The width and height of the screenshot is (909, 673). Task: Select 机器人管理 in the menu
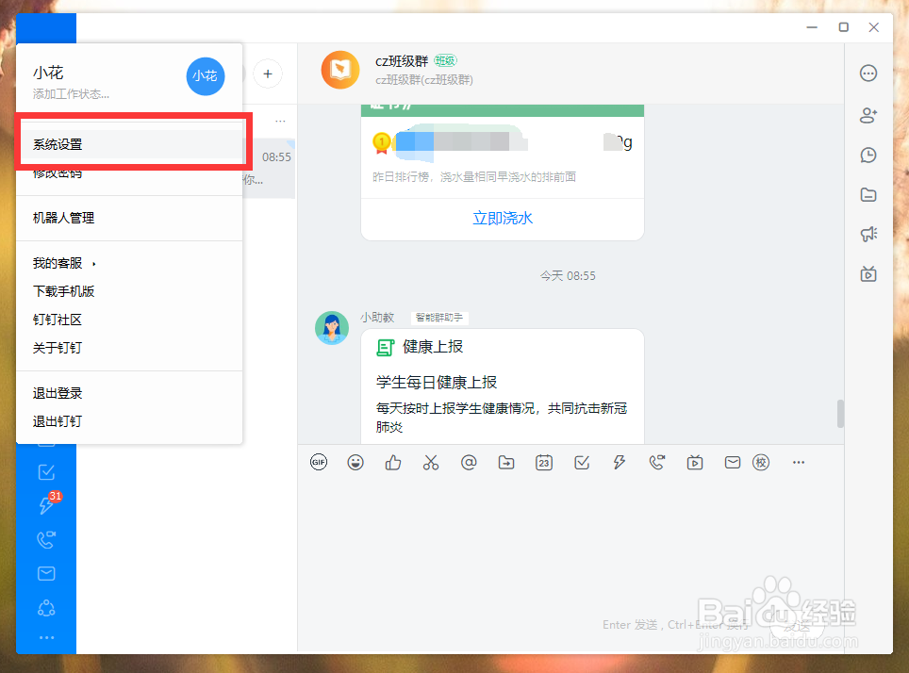pyautogui.click(x=62, y=217)
